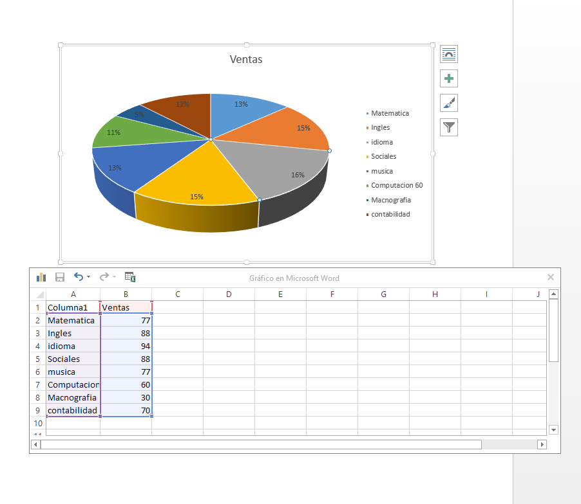Select the Ventas chart title
The width and height of the screenshot is (581, 504).
tap(246, 59)
